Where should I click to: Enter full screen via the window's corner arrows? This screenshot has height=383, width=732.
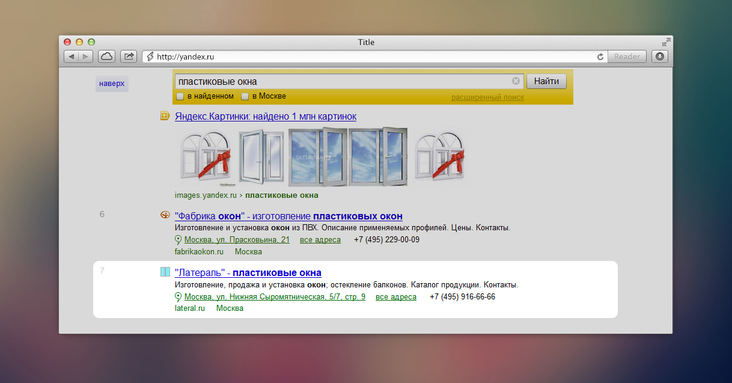pos(666,42)
